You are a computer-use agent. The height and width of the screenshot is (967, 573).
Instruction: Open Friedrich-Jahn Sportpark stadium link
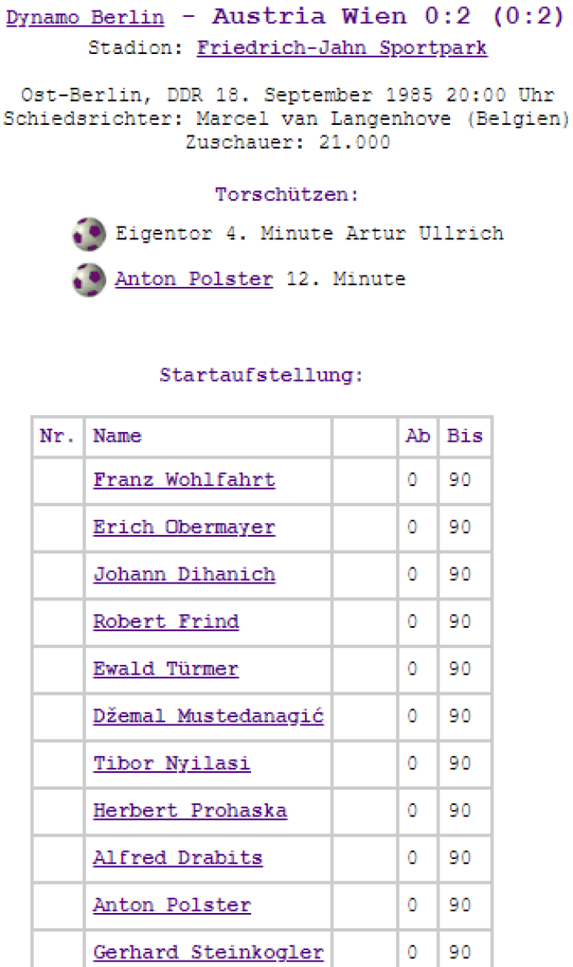[342, 48]
